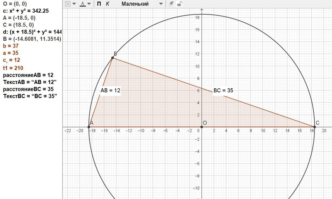Screen dimensions: 332x199
Task: Select 'a = 35' row
Action: 11,53
